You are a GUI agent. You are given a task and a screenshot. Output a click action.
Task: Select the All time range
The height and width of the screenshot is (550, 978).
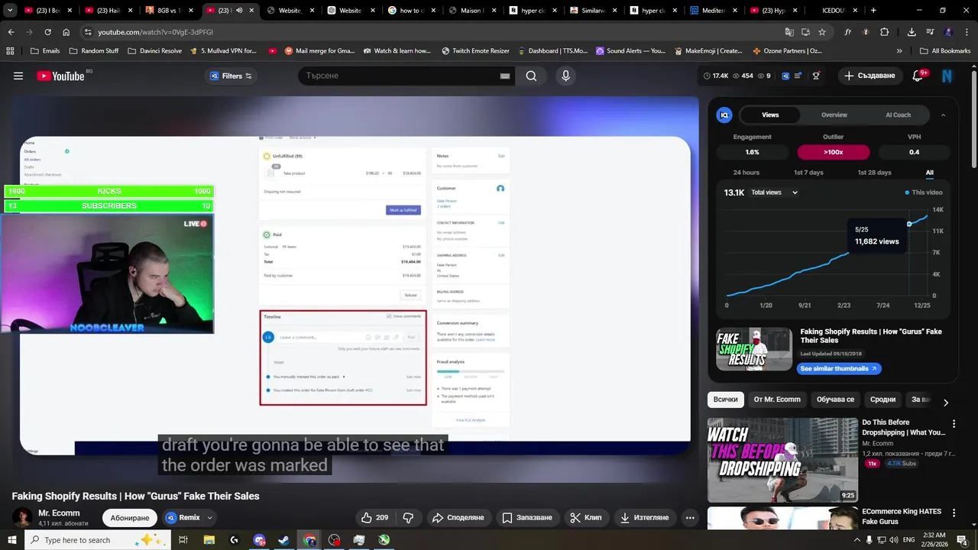pos(930,173)
